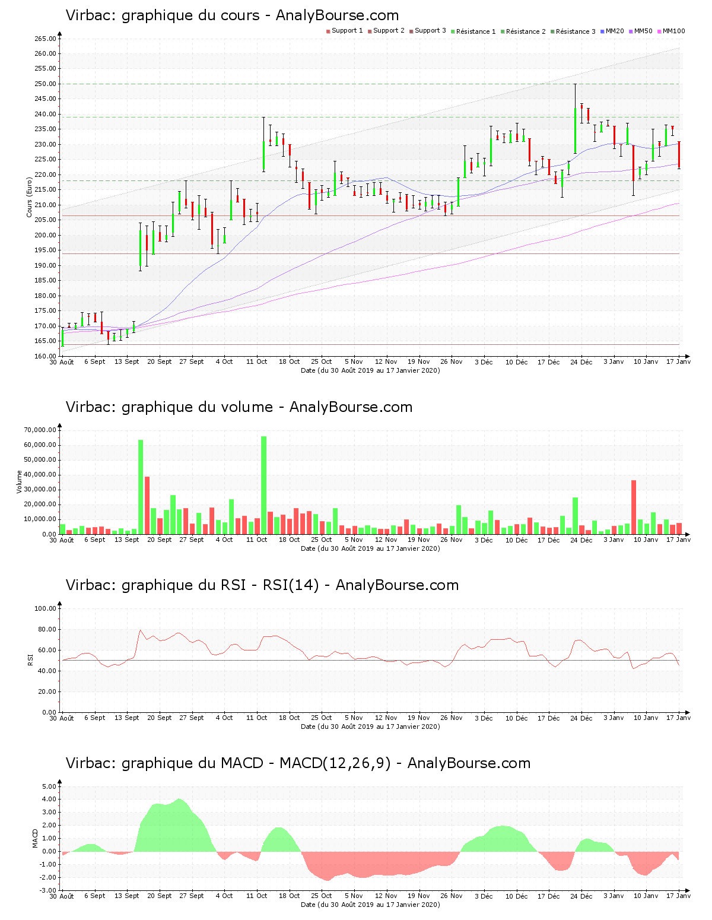Click the 24 Déc candlestick peaking at 250
The width and height of the screenshot is (712, 920).
click(575, 119)
